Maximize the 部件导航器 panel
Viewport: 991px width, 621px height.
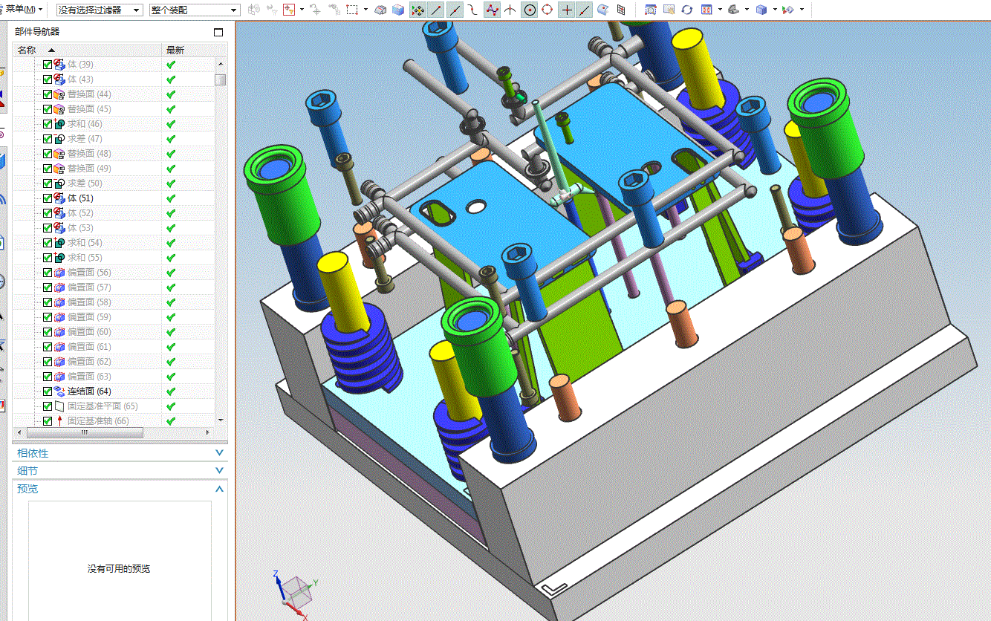tap(218, 32)
